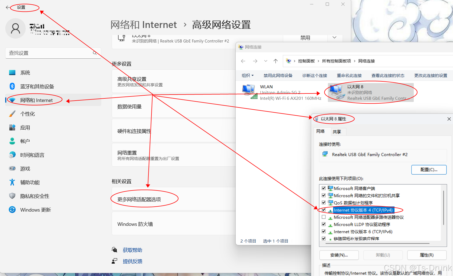Click chevron after 所有控制面板项 in address bar

pyautogui.click(x=354, y=61)
